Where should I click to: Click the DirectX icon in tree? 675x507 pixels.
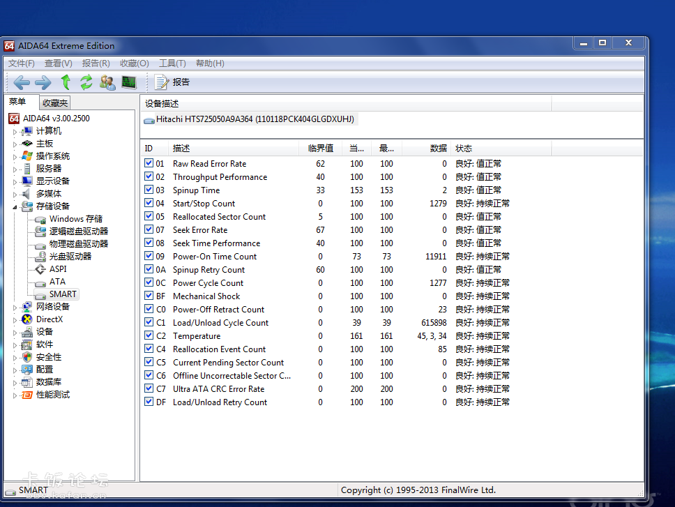[x=27, y=319]
